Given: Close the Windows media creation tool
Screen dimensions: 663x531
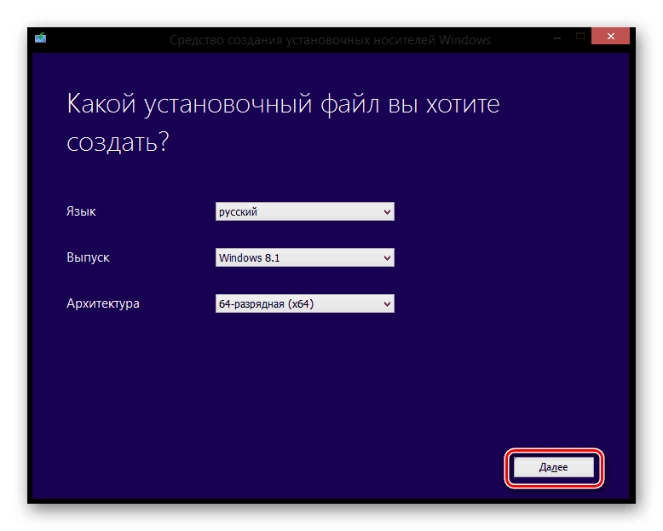Looking at the screenshot, I should (611, 37).
